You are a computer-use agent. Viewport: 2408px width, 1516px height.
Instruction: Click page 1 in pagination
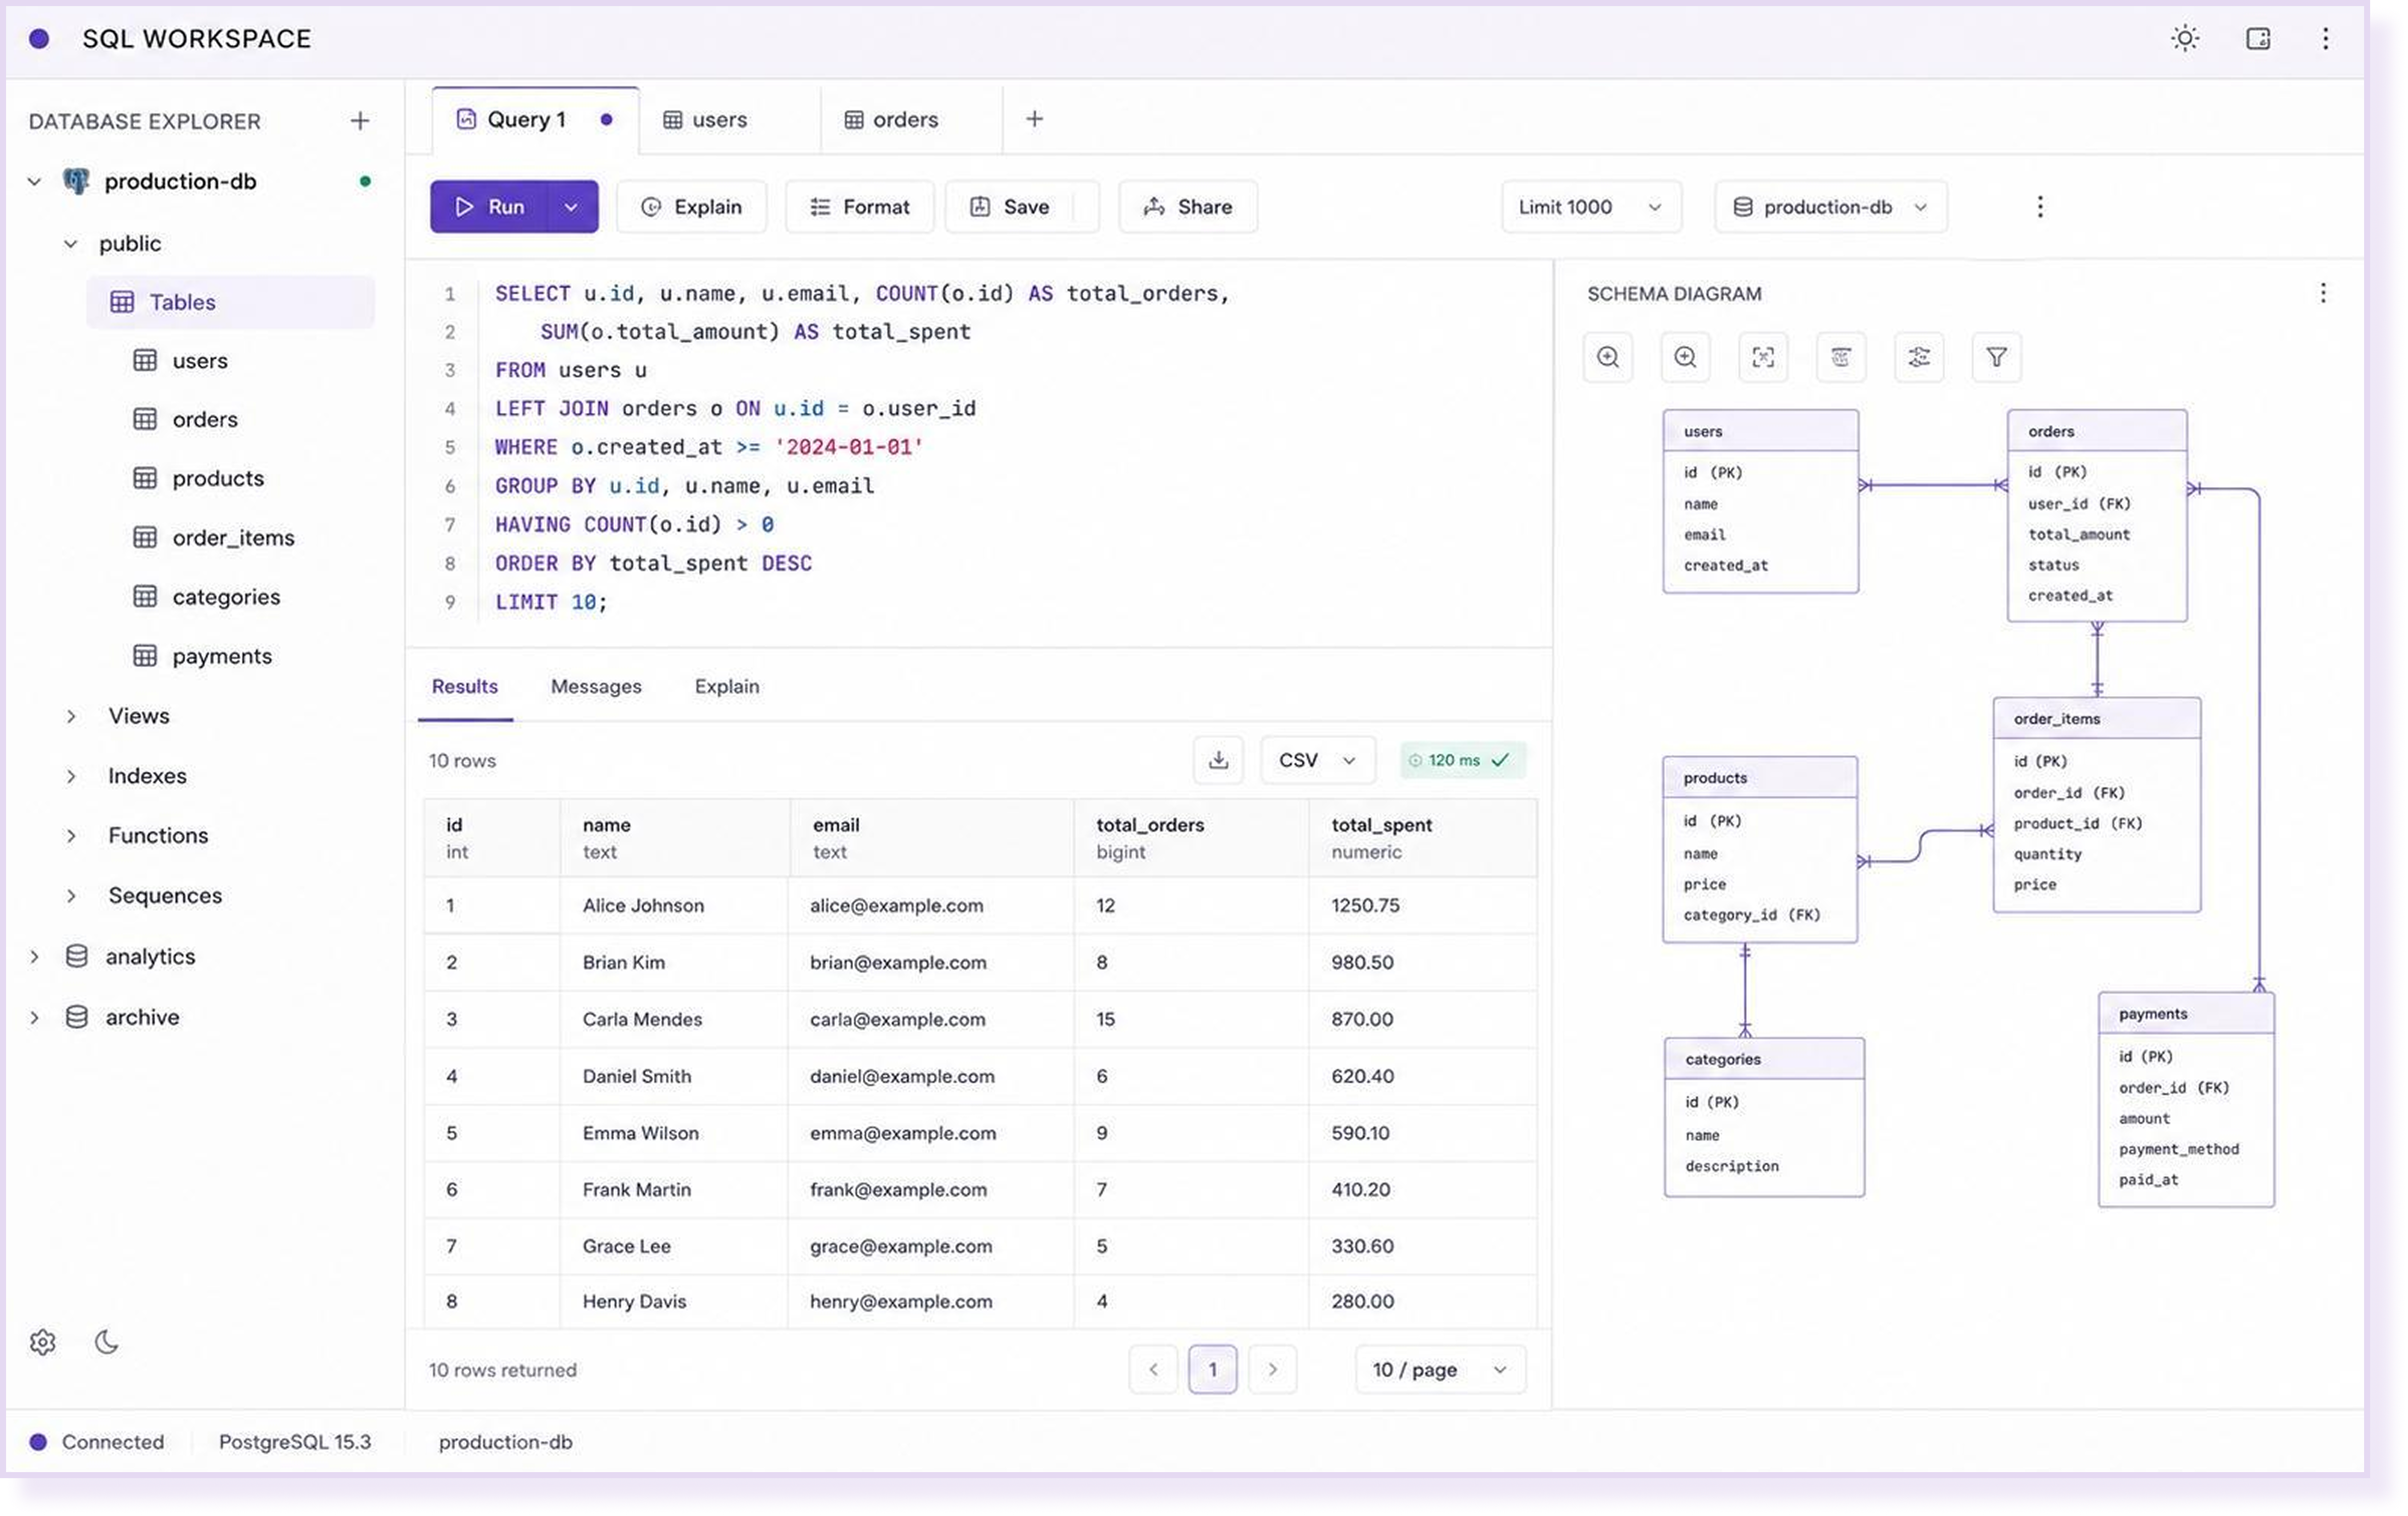coord(1213,1370)
